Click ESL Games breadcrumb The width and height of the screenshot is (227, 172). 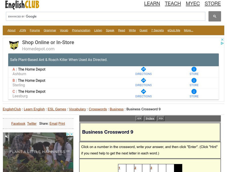(57, 109)
